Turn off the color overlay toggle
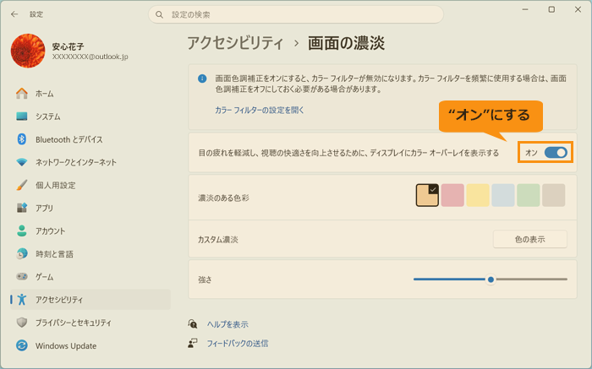This screenshot has width=592, height=369. [556, 153]
